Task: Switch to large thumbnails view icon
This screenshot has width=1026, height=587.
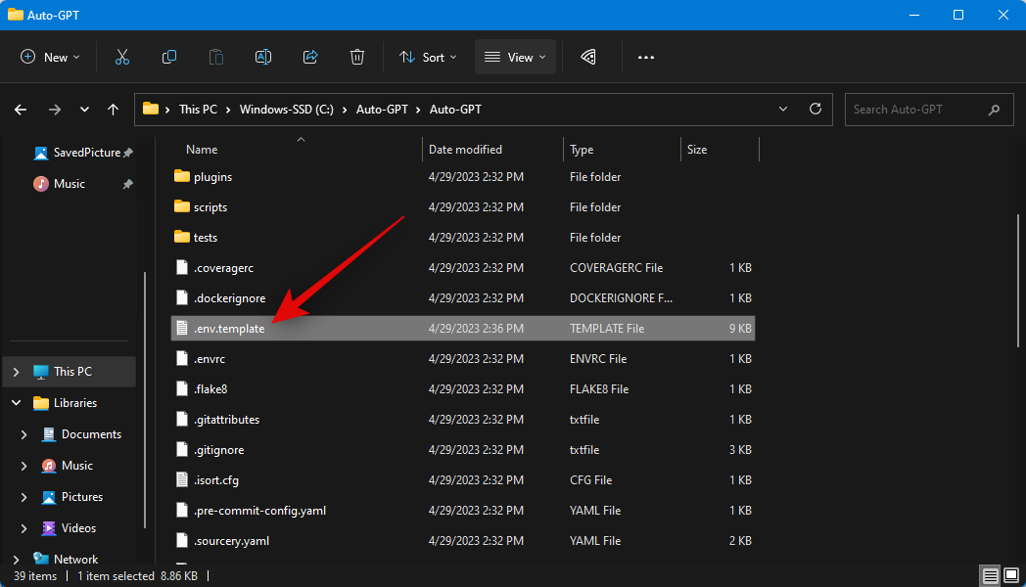Action: (x=1011, y=575)
